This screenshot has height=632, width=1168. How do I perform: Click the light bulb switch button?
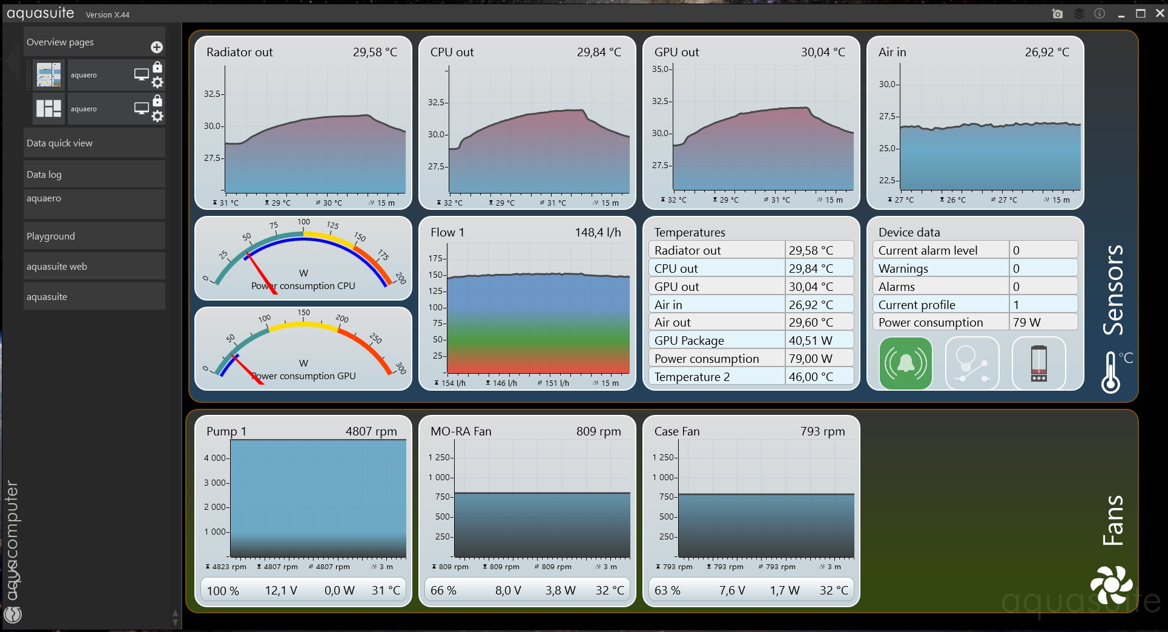click(x=972, y=363)
